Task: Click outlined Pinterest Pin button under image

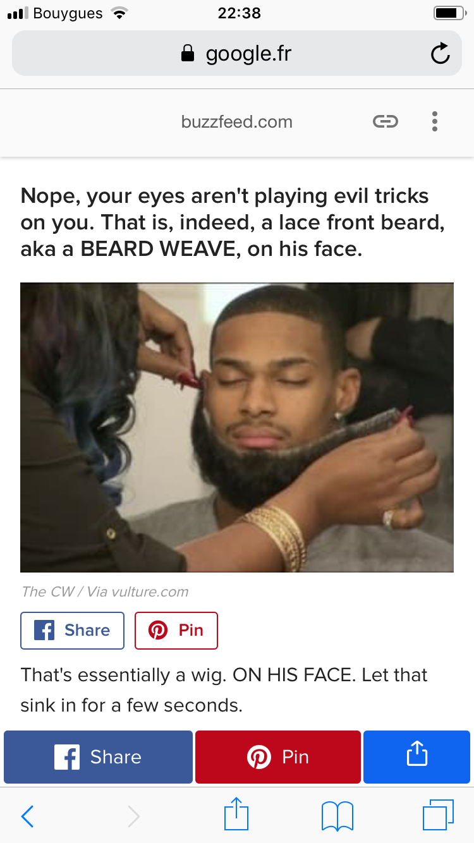Action: coord(176,631)
